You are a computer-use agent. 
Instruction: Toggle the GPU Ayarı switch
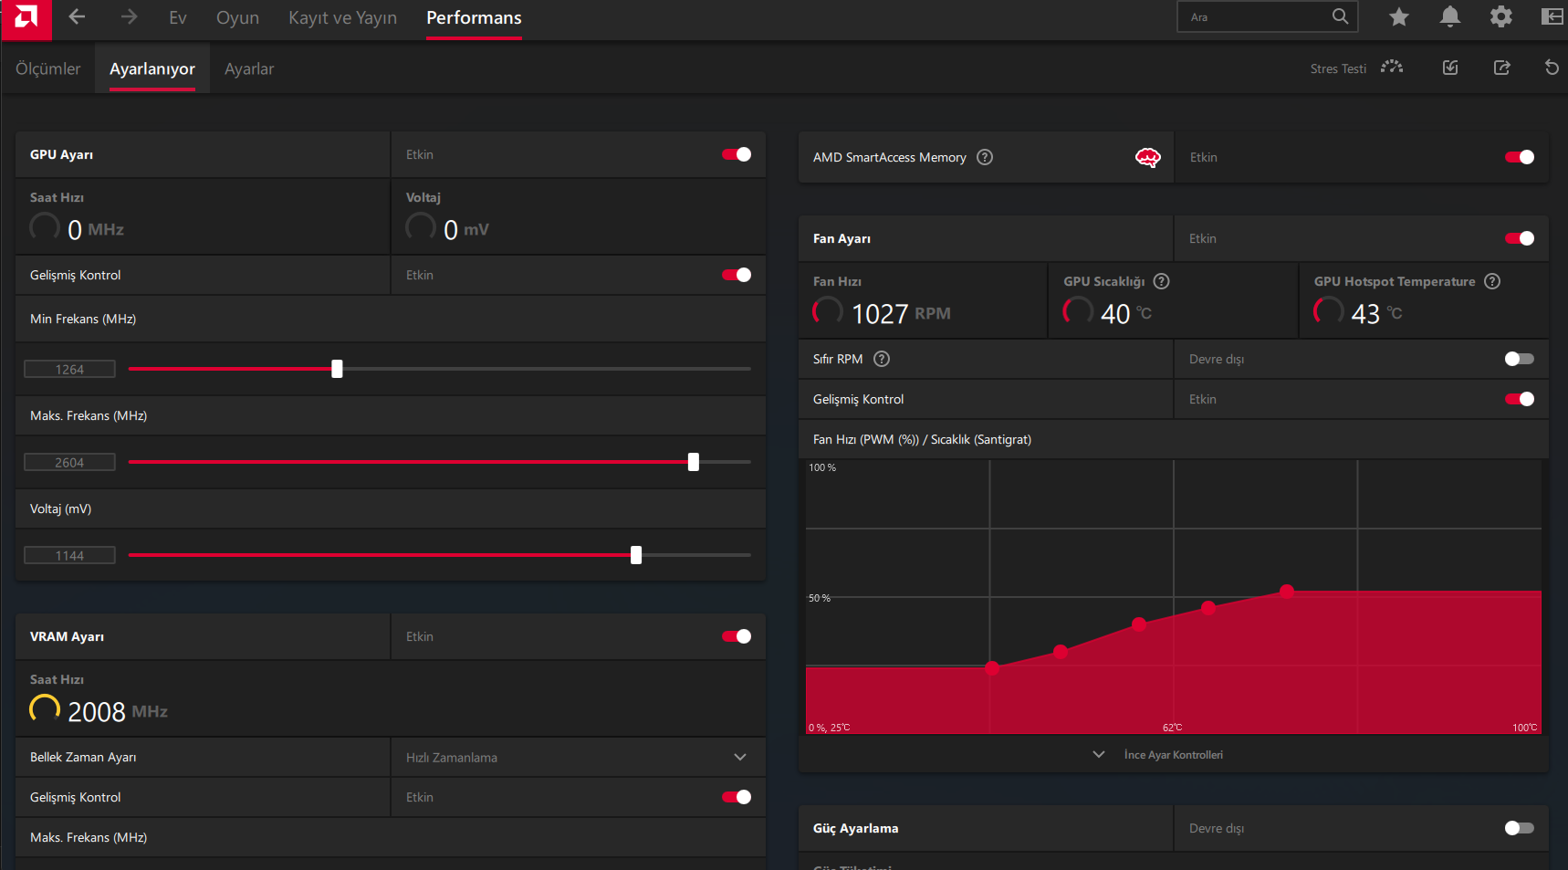click(737, 154)
